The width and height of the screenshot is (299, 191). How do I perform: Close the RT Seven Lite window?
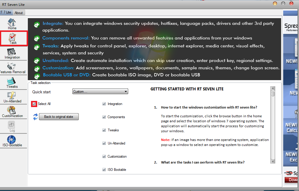[291, 4]
